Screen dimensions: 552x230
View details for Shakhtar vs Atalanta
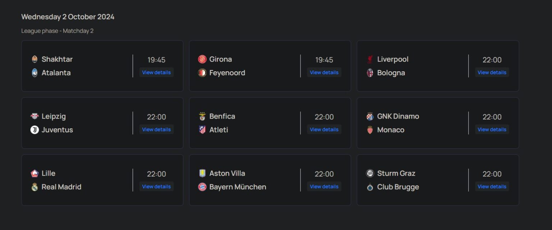coord(156,72)
